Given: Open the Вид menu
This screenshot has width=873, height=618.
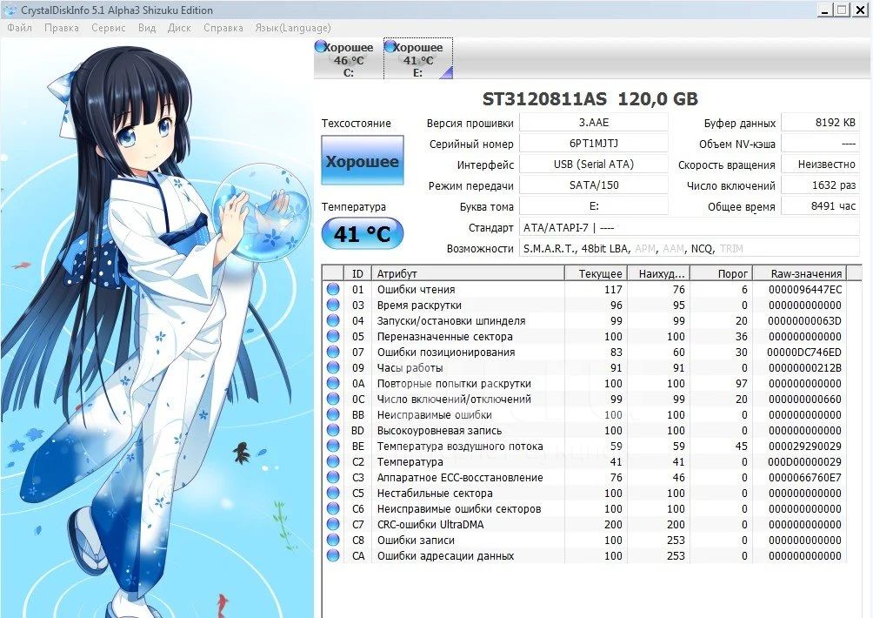Looking at the screenshot, I should click(147, 27).
